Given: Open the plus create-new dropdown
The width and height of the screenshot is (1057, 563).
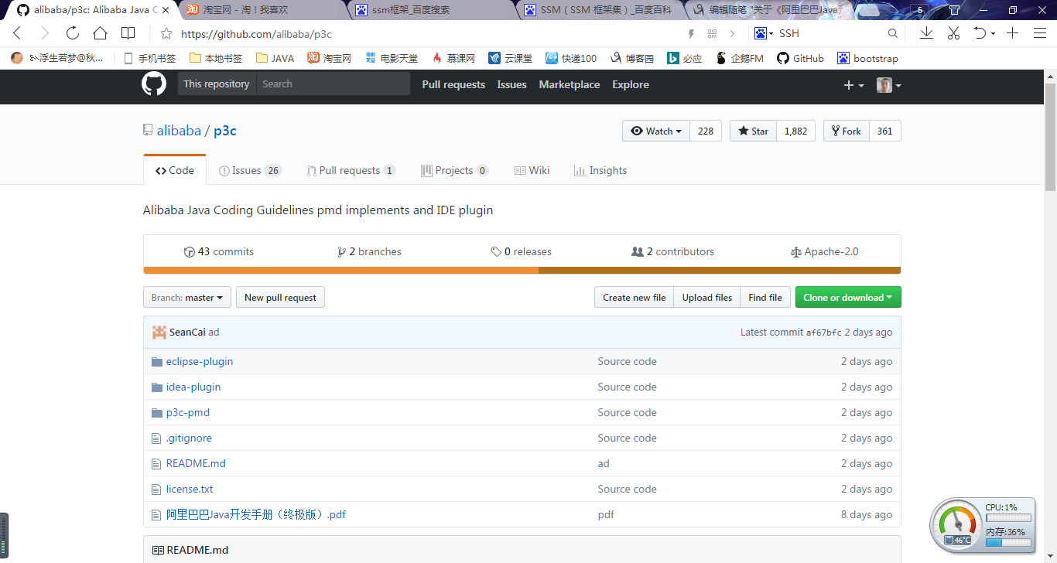Looking at the screenshot, I should (853, 85).
